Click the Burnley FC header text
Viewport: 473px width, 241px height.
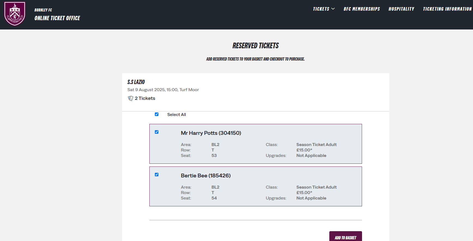pos(43,10)
